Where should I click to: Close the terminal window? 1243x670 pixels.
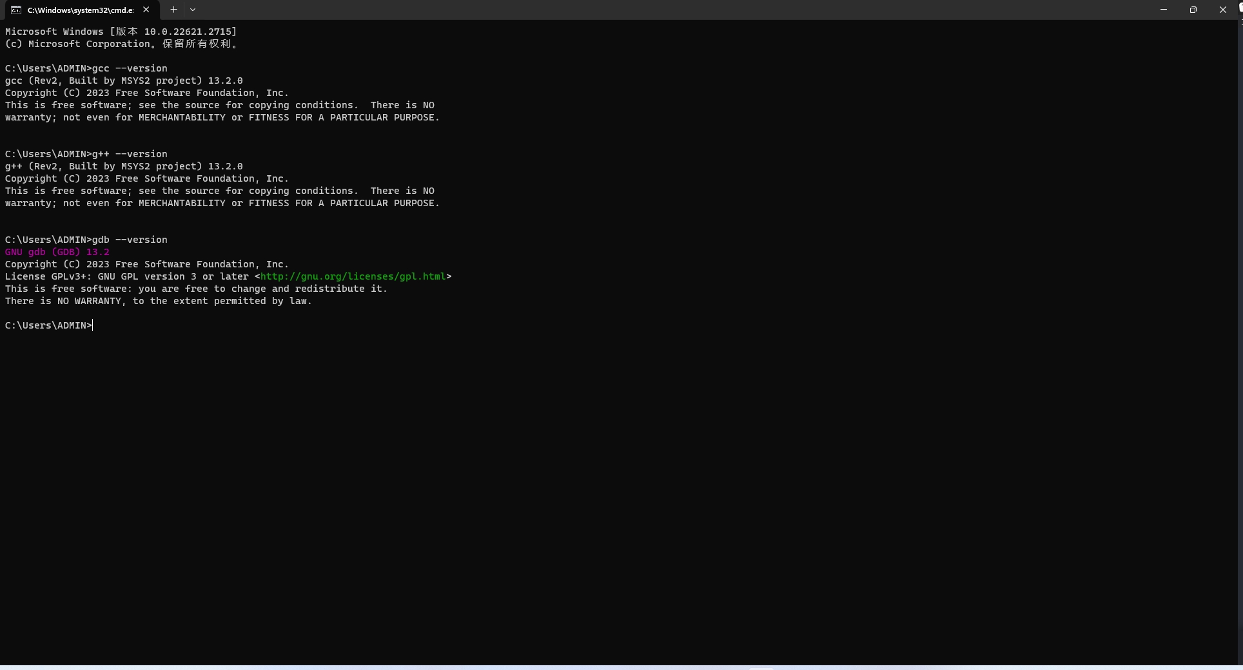(1222, 10)
